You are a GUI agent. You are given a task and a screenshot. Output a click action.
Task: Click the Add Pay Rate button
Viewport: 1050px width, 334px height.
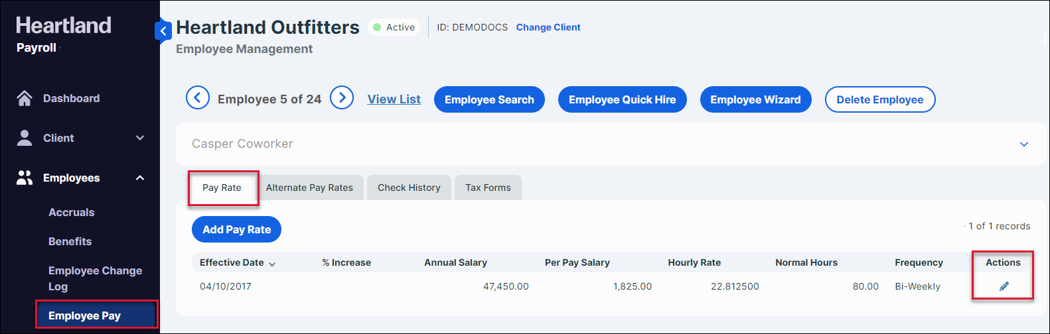pos(236,229)
